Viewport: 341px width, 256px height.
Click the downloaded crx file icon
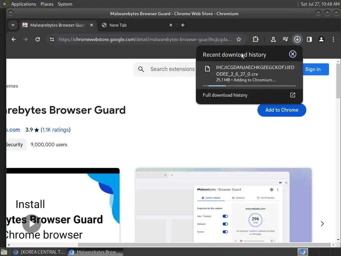(x=207, y=69)
